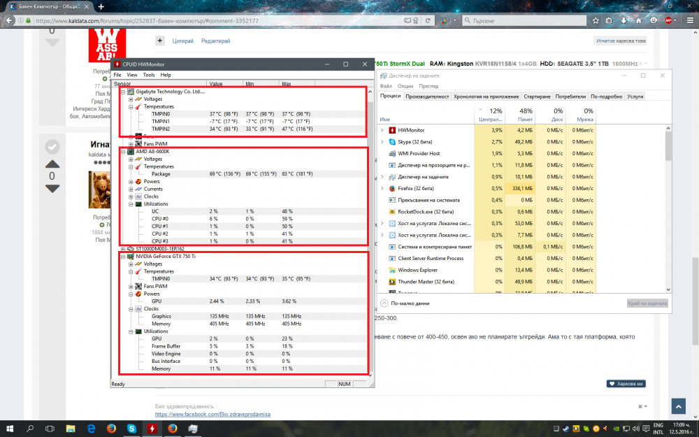Open taskbar search magnifier
This screenshot has width=699, height=437.
[x=30, y=429]
